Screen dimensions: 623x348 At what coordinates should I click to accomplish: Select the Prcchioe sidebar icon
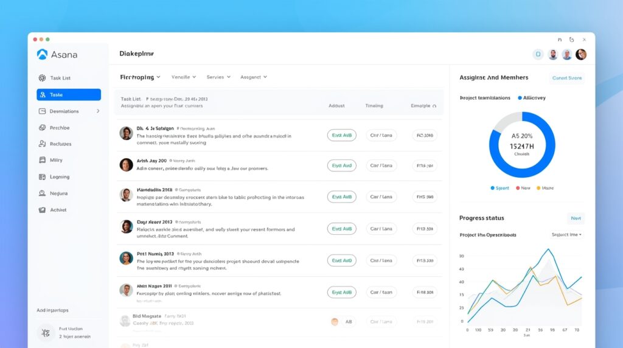42,128
